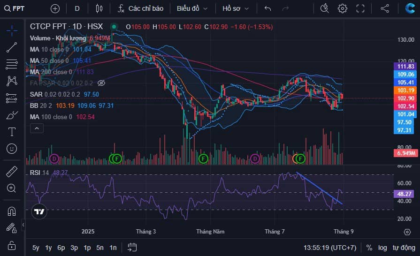Select the XABCD pattern tool
Screen dimensions: 420x256
point(12,81)
